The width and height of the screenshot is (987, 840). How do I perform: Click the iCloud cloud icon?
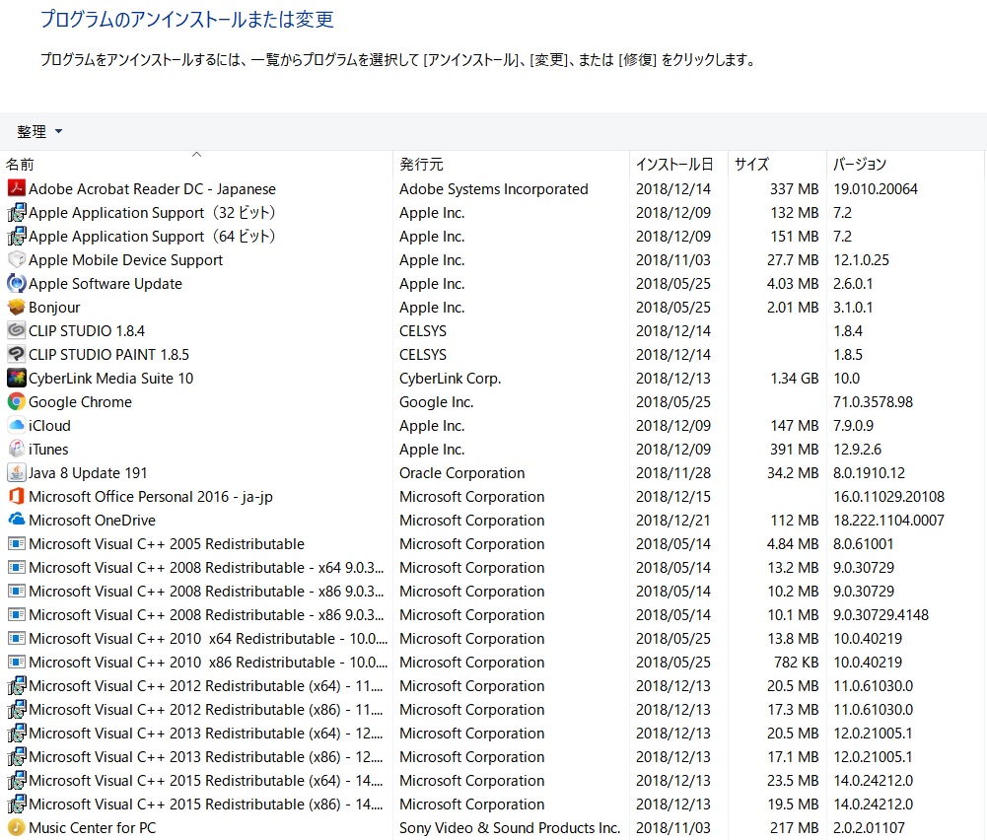(x=16, y=425)
